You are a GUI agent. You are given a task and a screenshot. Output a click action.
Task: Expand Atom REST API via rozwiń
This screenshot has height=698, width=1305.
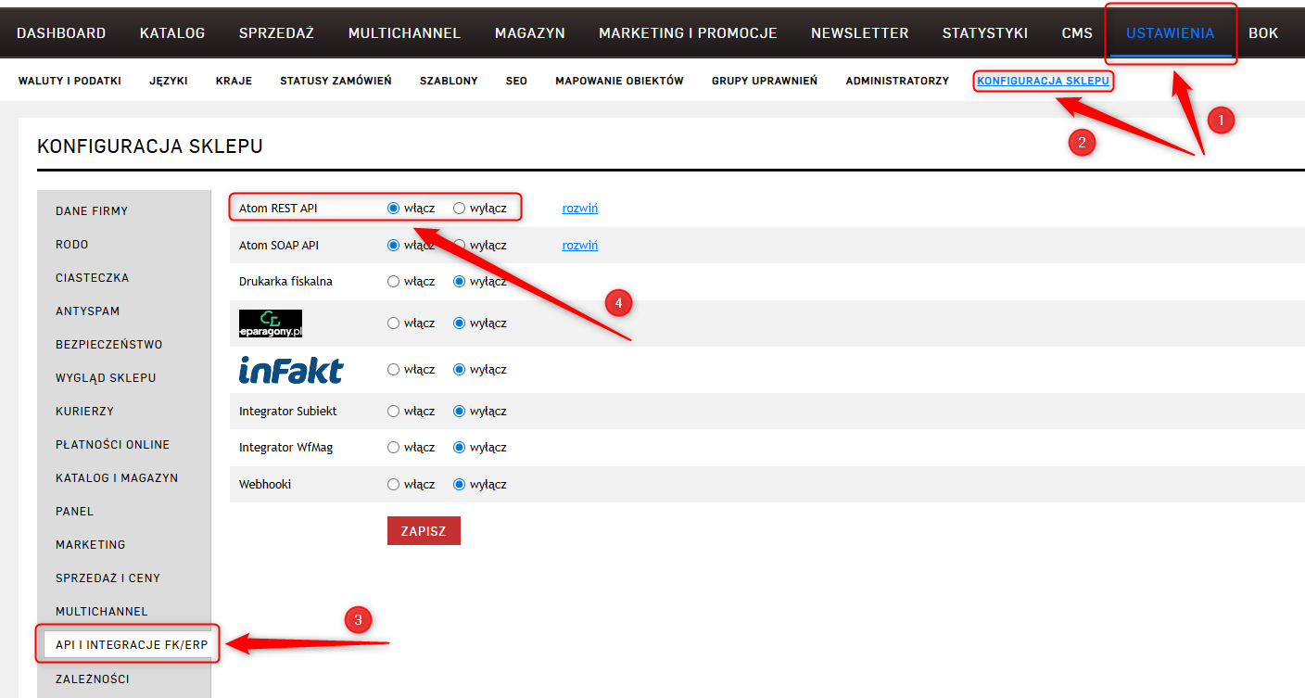(580, 209)
